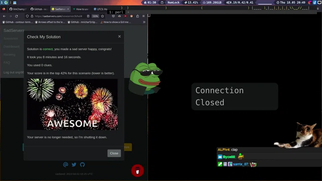Click the 120% zoom level indicator

(x=95, y=16)
